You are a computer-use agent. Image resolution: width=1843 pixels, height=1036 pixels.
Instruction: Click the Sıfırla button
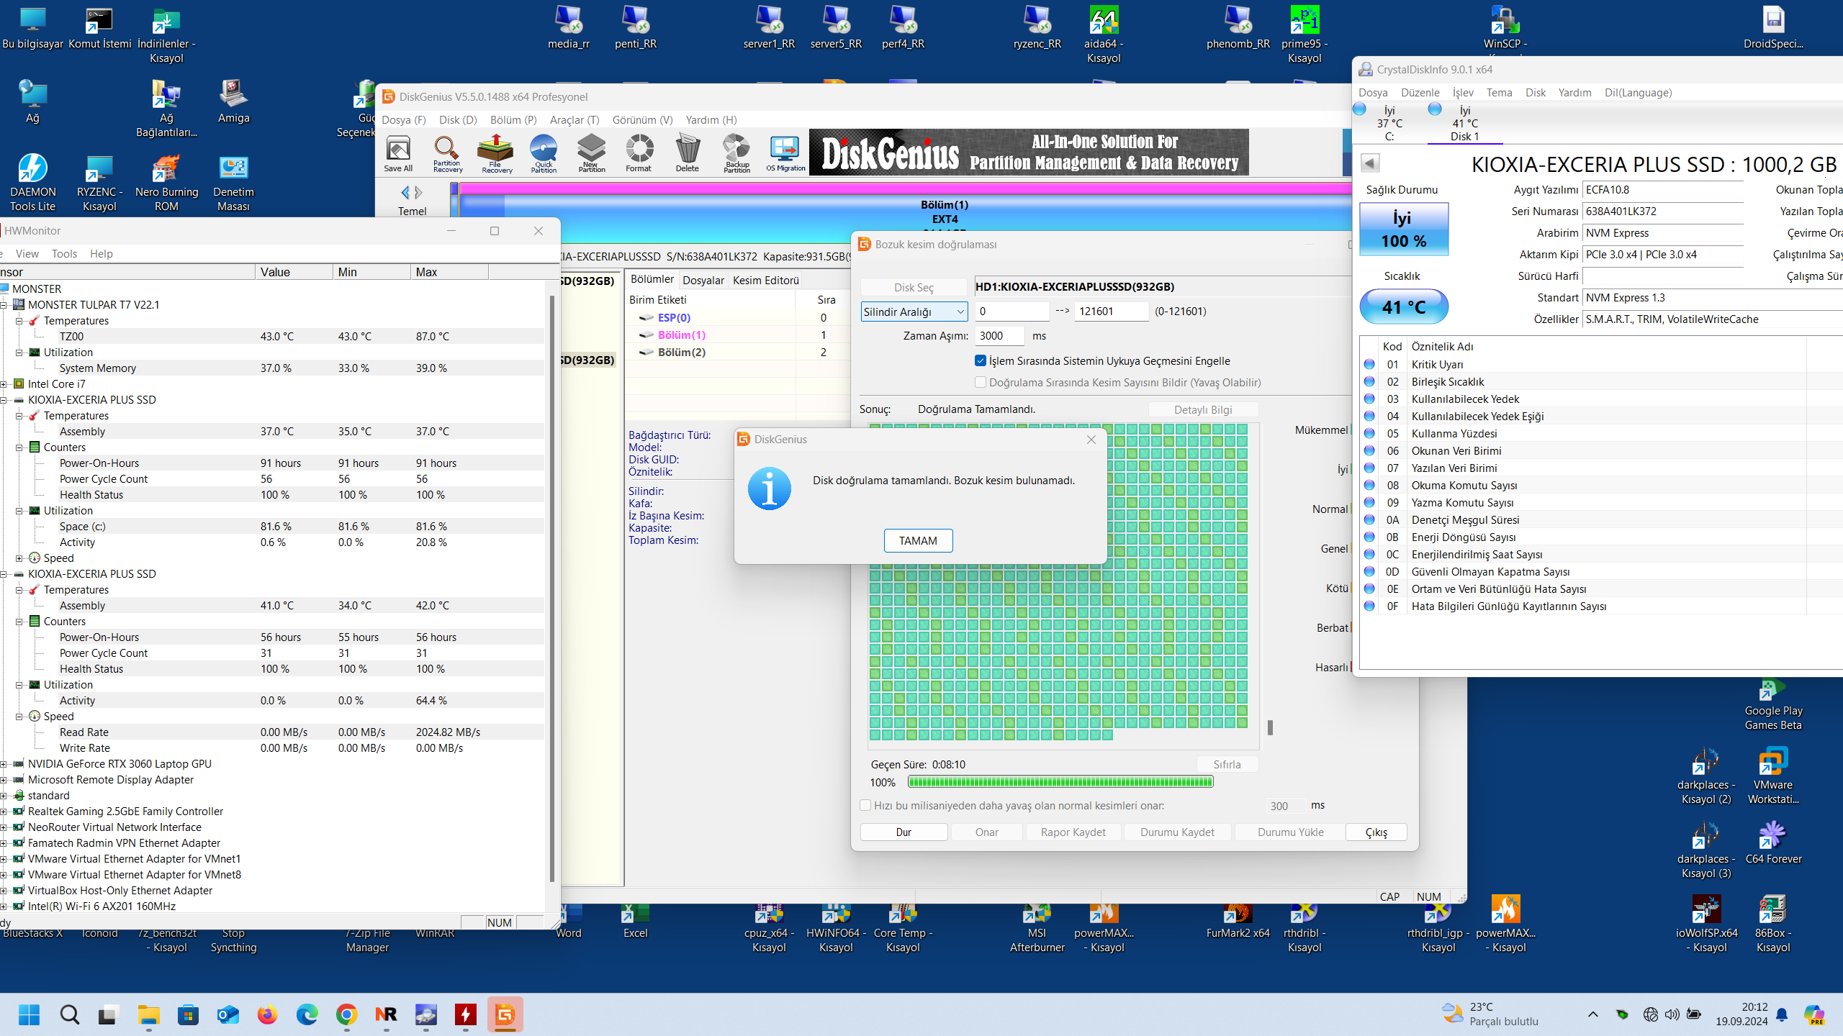[x=1227, y=764]
